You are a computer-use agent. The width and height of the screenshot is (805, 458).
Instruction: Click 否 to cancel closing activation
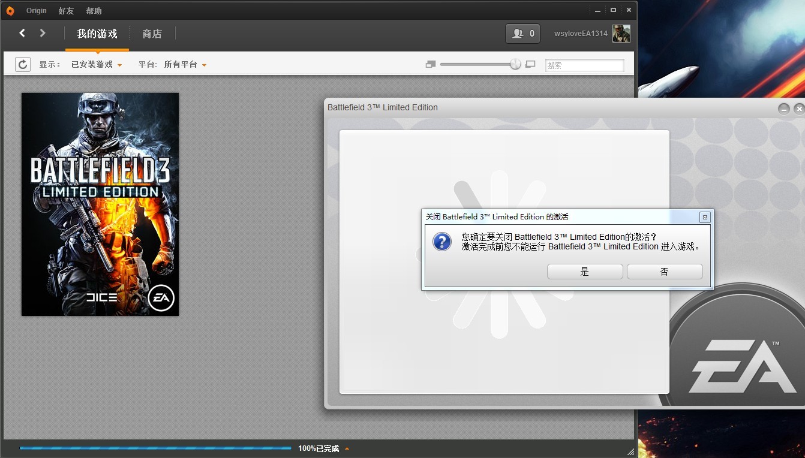(665, 272)
